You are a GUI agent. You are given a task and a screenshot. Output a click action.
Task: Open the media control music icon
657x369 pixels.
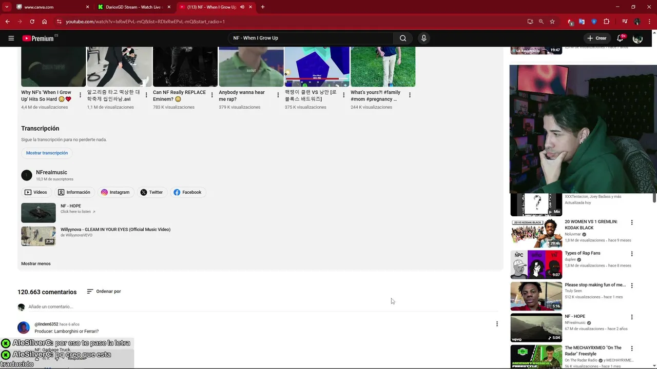click(x=625, y=22)
